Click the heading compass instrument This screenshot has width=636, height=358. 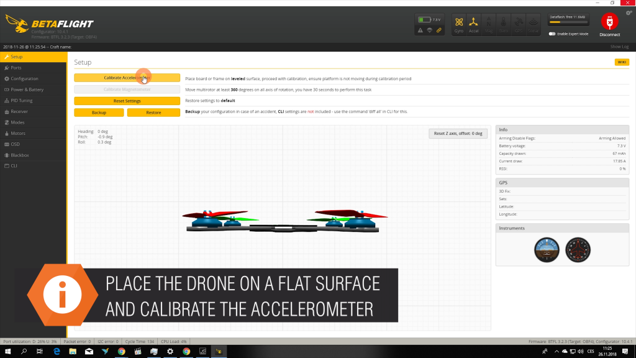[x=578, y=250]
